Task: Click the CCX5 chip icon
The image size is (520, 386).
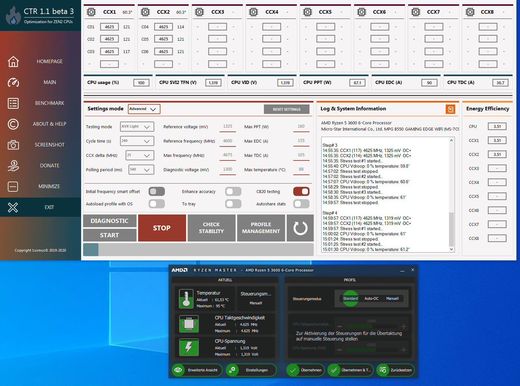Action: [308, 12]
